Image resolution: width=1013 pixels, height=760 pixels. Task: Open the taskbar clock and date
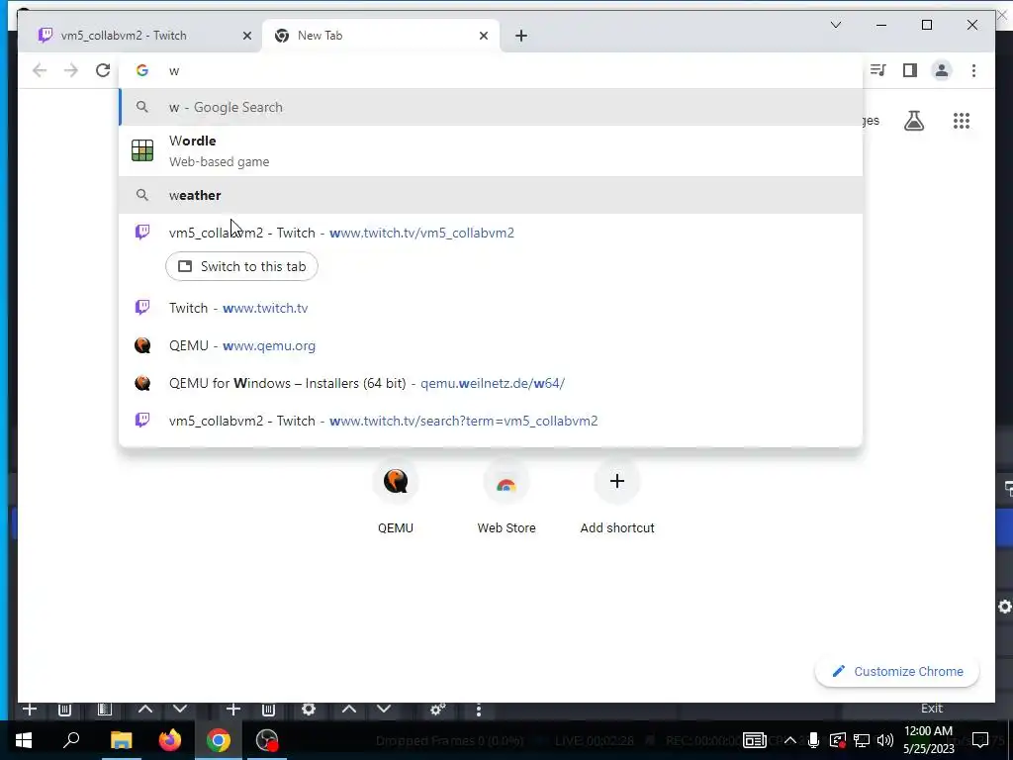coord(928,740)
